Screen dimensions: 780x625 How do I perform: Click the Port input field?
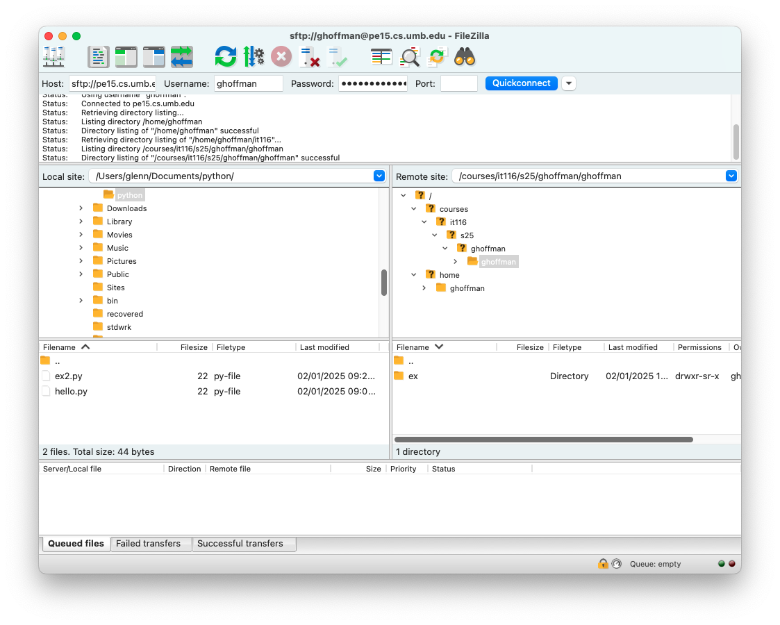coord(458,83)
